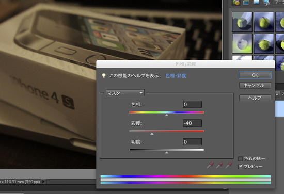Enable the 色彩の統一 (Colorize) checkbox

[240, 159]
